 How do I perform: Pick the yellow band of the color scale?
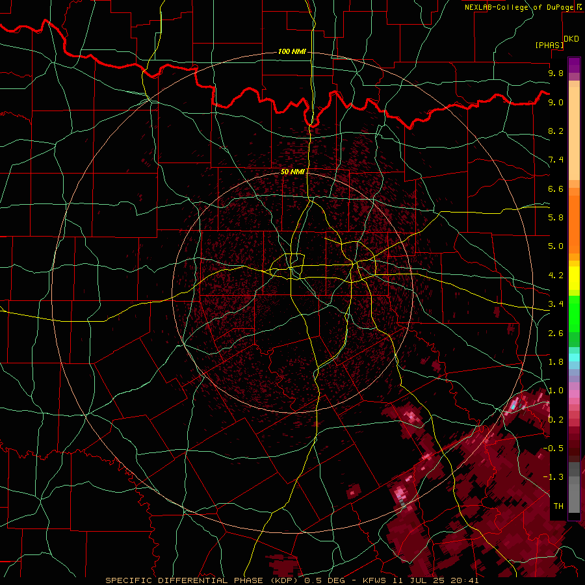[574, 278]
